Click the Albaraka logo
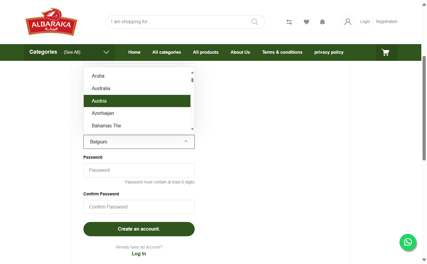The image size is (427, 264). point(51,22)
